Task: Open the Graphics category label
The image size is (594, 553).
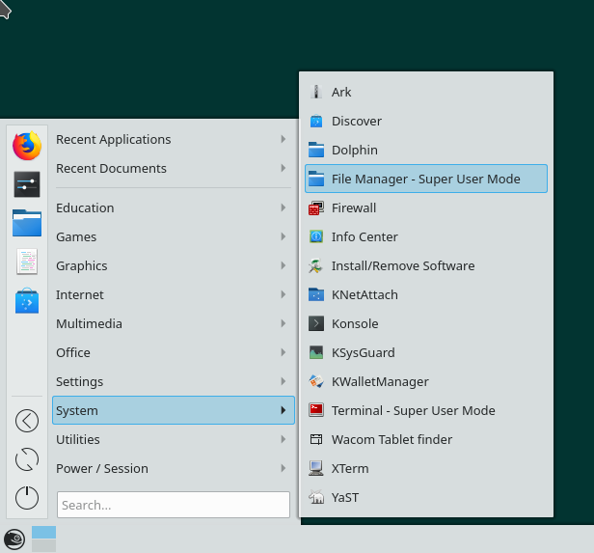Action: click(81, 265)
